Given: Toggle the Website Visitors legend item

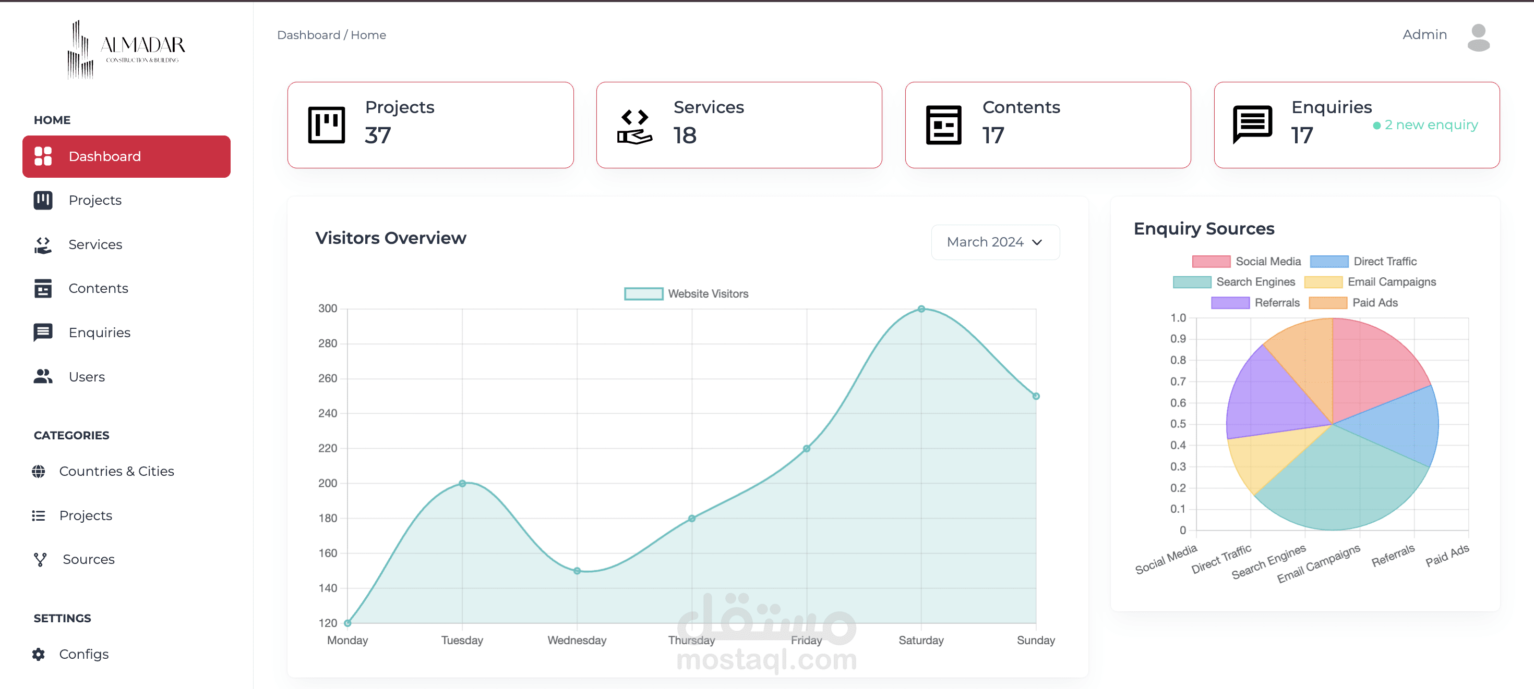Looking at the screenshot, I should tap(686, 294).
